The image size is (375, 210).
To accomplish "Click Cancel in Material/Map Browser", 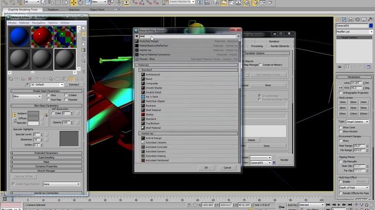I will 227,167.
